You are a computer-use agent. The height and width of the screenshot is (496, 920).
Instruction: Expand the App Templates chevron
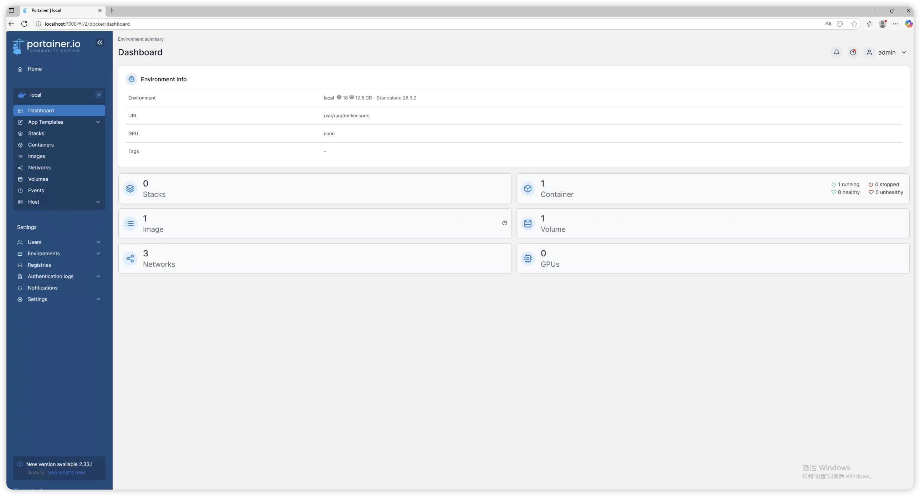(x=98, y=122)
